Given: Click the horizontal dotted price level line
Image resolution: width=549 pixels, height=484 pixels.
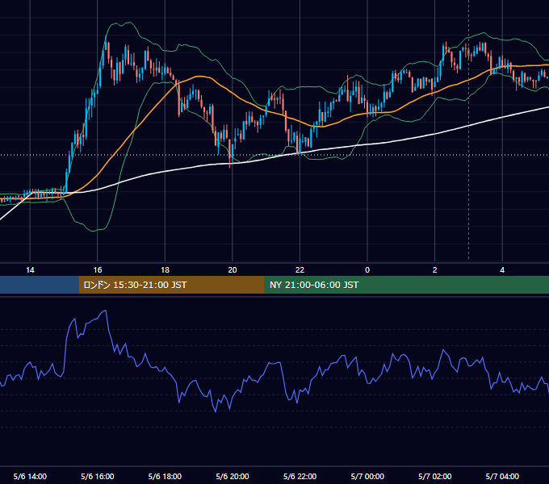Looking at the screenshot, I should (x=274, y=155).
